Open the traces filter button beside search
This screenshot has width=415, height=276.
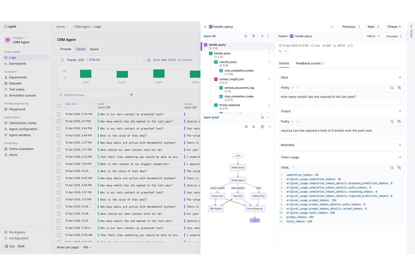pos(131,95)
